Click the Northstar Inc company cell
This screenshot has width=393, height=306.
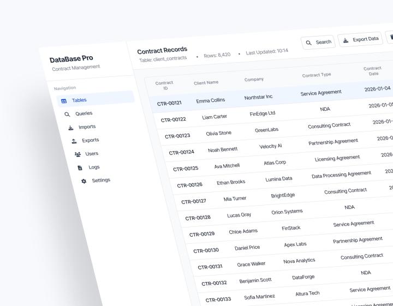[258, 97]
